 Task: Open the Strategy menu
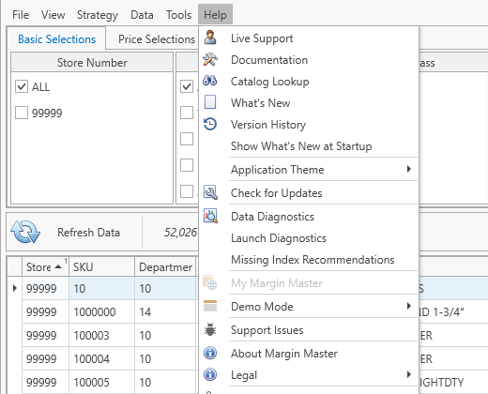(x=98, y=15)
